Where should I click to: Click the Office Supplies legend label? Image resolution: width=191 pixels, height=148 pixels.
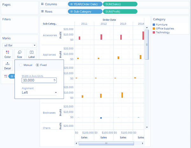pos(165,29)
